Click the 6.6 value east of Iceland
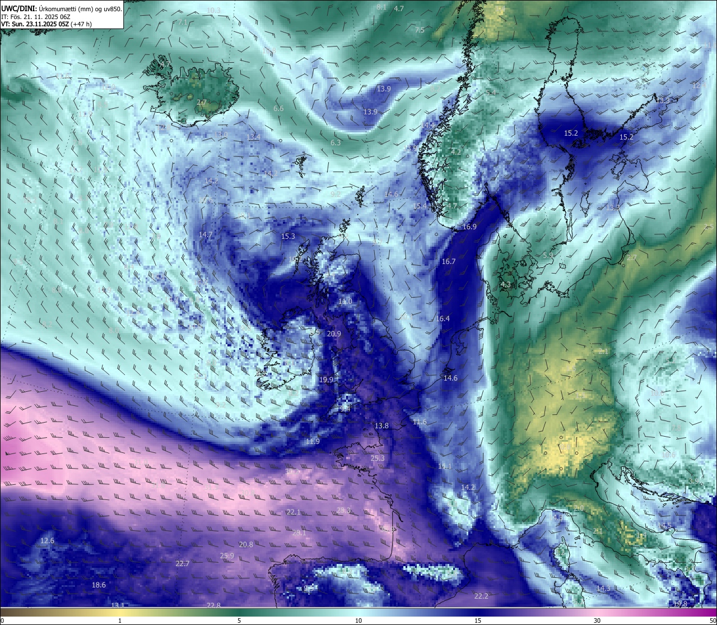Viewport: 717px width, 625px height. (x=278, y=108)
